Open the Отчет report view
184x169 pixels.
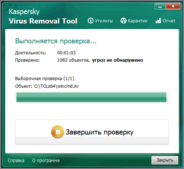(169, 21)
